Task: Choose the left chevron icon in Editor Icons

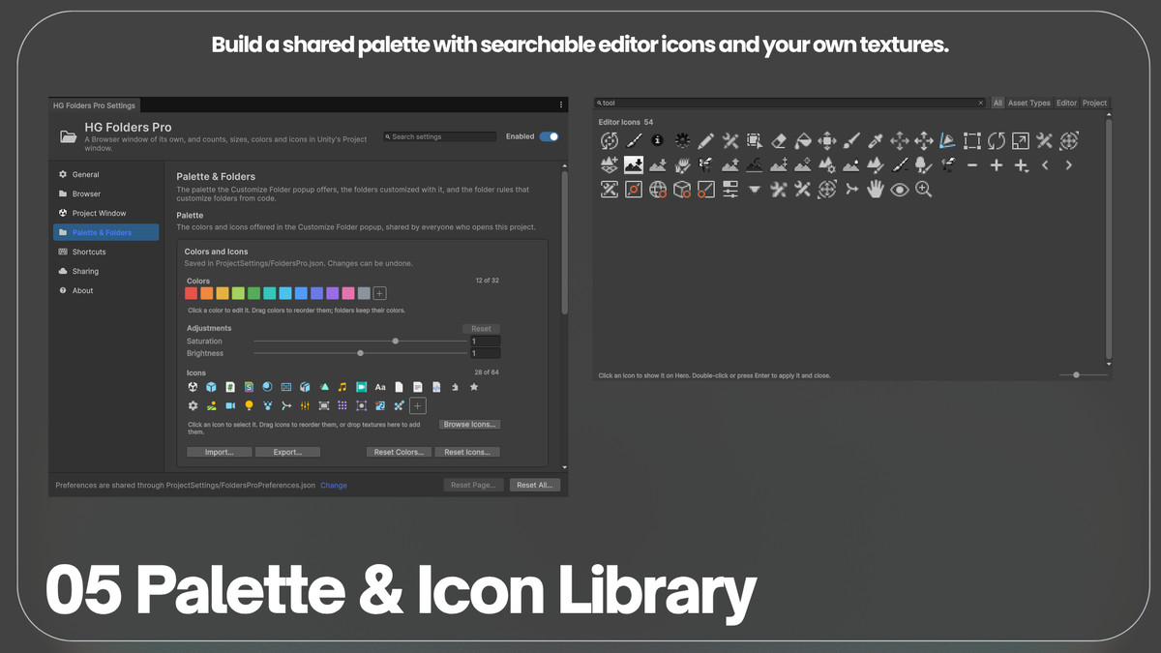Action: [x=1045, y=165]
